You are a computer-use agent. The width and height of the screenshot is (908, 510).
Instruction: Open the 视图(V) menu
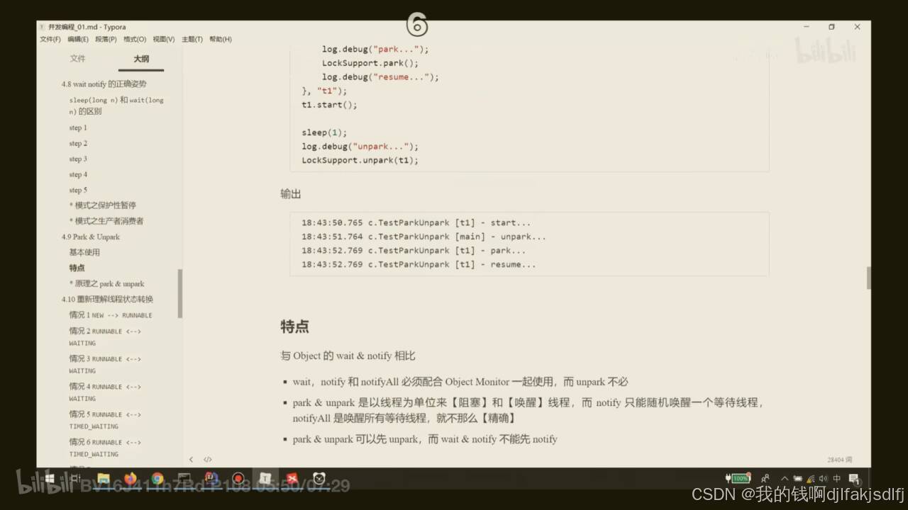point(164,39)
